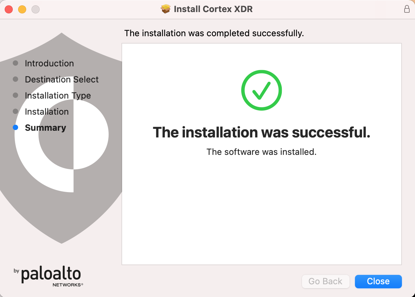Click the Close button to finish the installer
Image resolution: width=415 pixels, height=297 pixels.
click(x=378, y=281)
